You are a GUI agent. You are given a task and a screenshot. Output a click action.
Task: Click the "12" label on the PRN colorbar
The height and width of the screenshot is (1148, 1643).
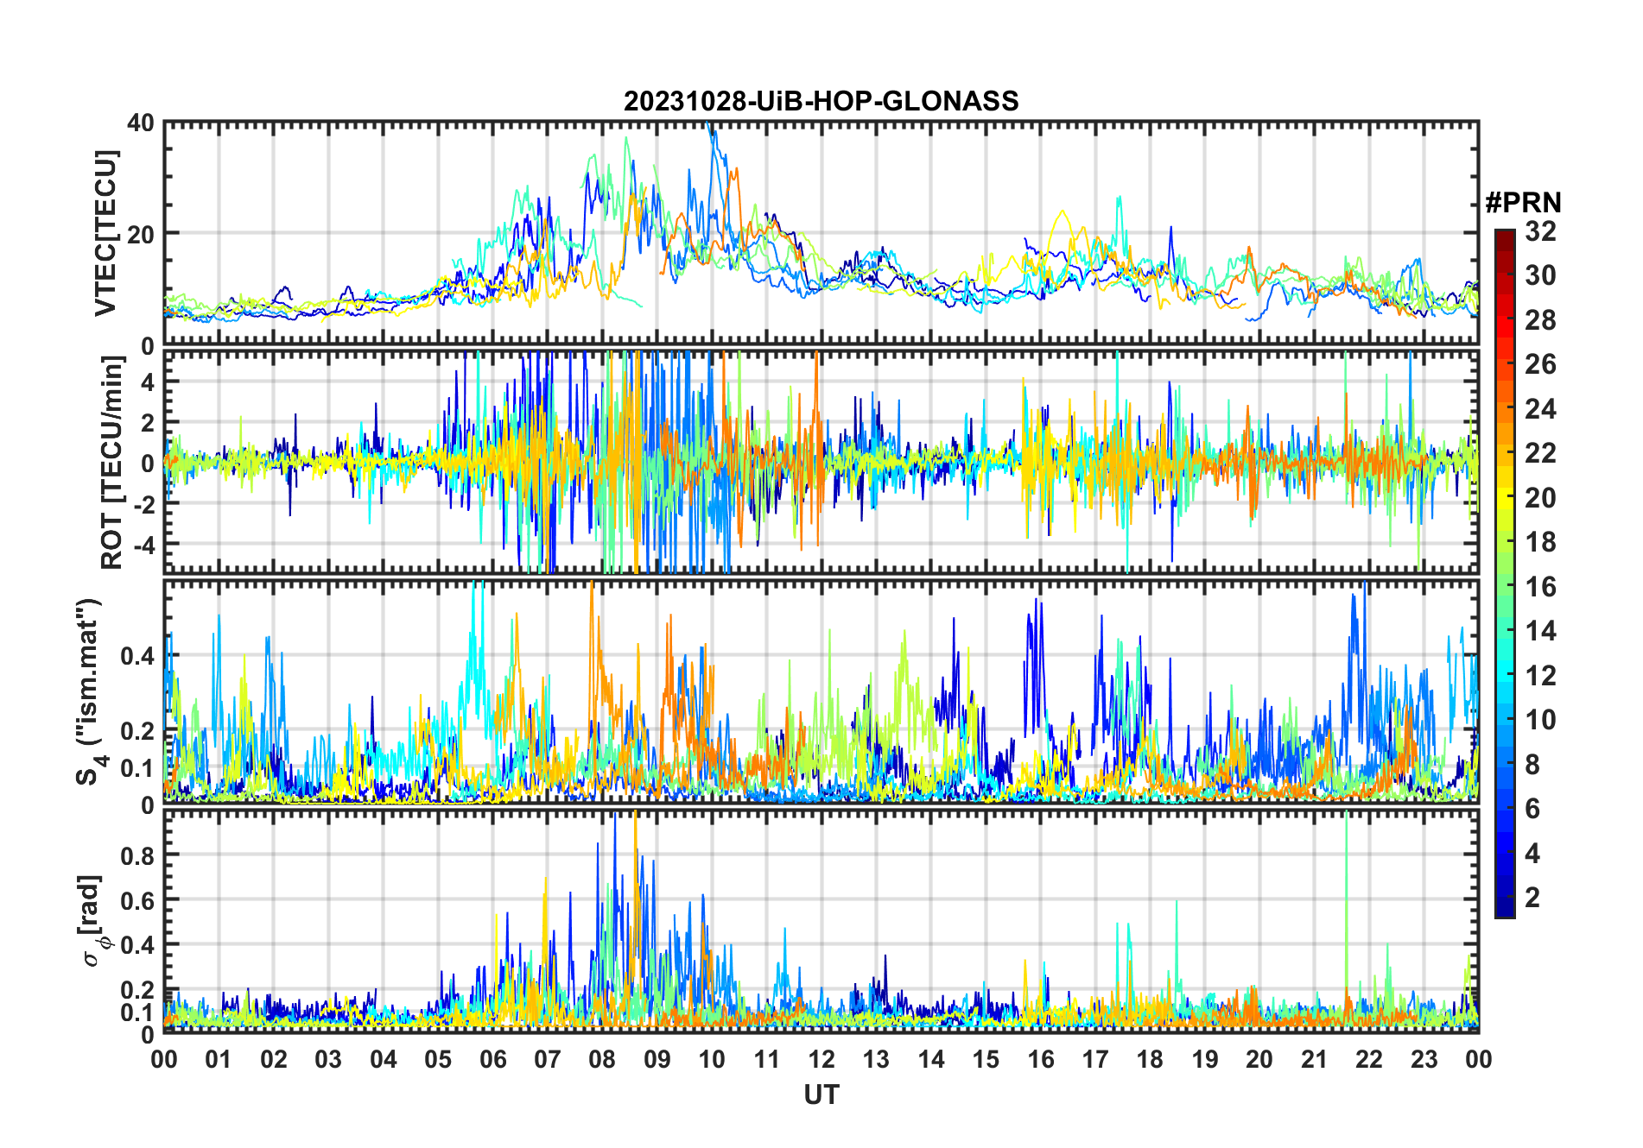(1540, 676)
